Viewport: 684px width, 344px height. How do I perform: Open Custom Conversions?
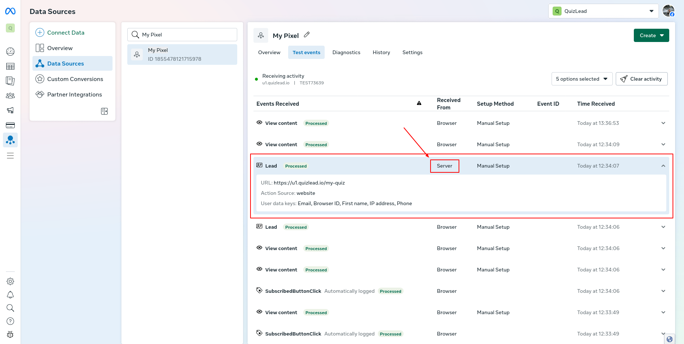pos(72,79)
